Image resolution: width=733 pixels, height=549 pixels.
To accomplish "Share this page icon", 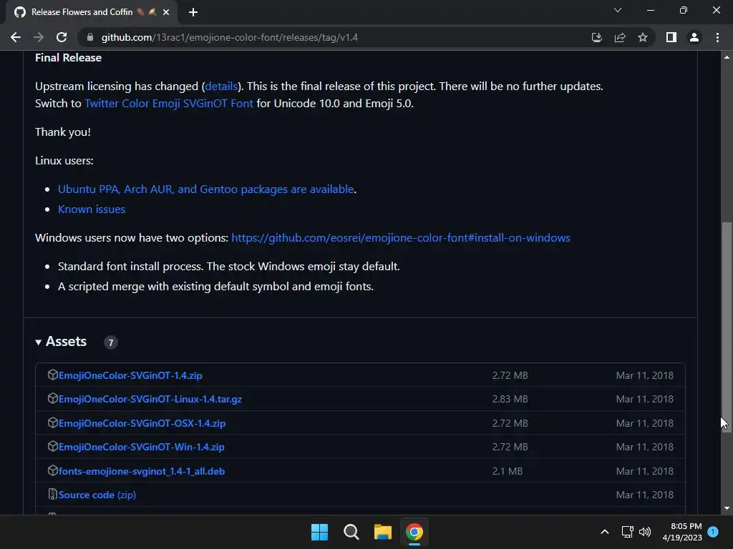I will (620, 37).
